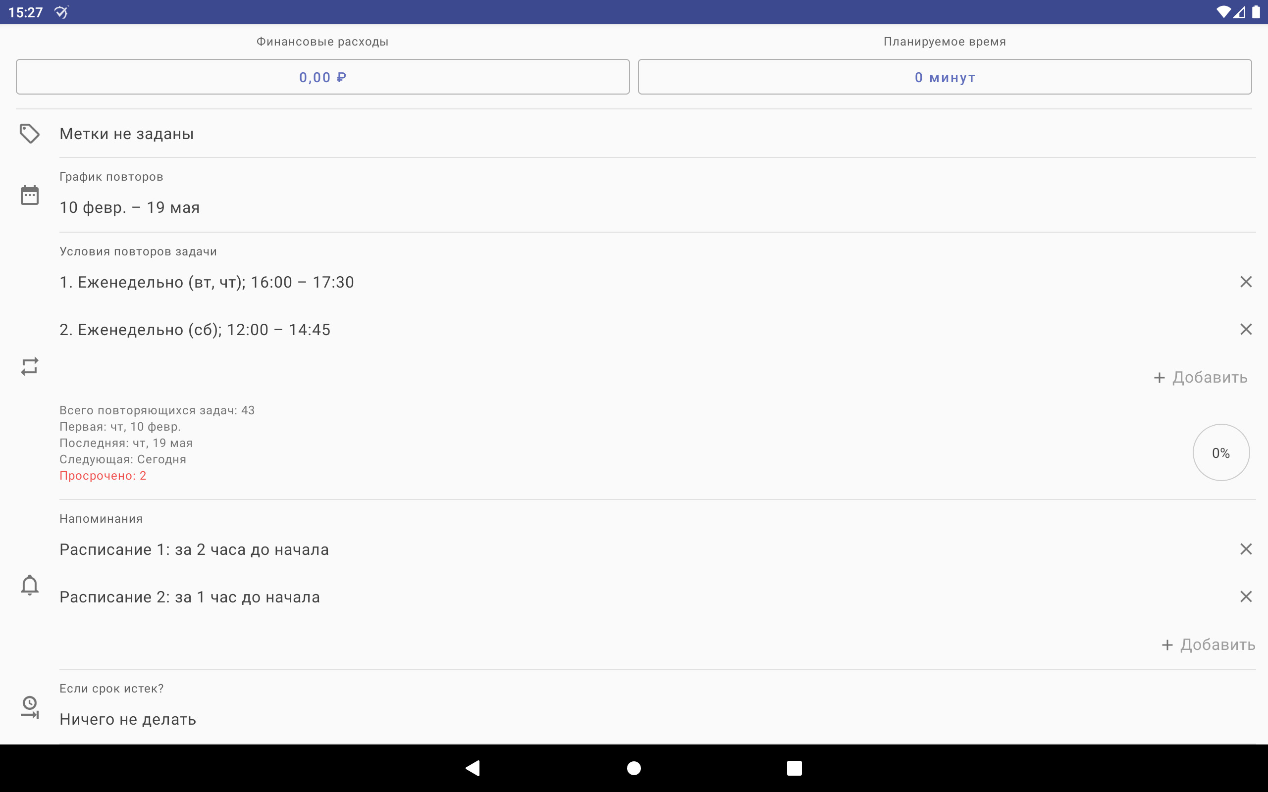Tap the Android recent apps button
Image resolution: width=1268 pixels, height=792 pixels.
(x=794, y=768)
